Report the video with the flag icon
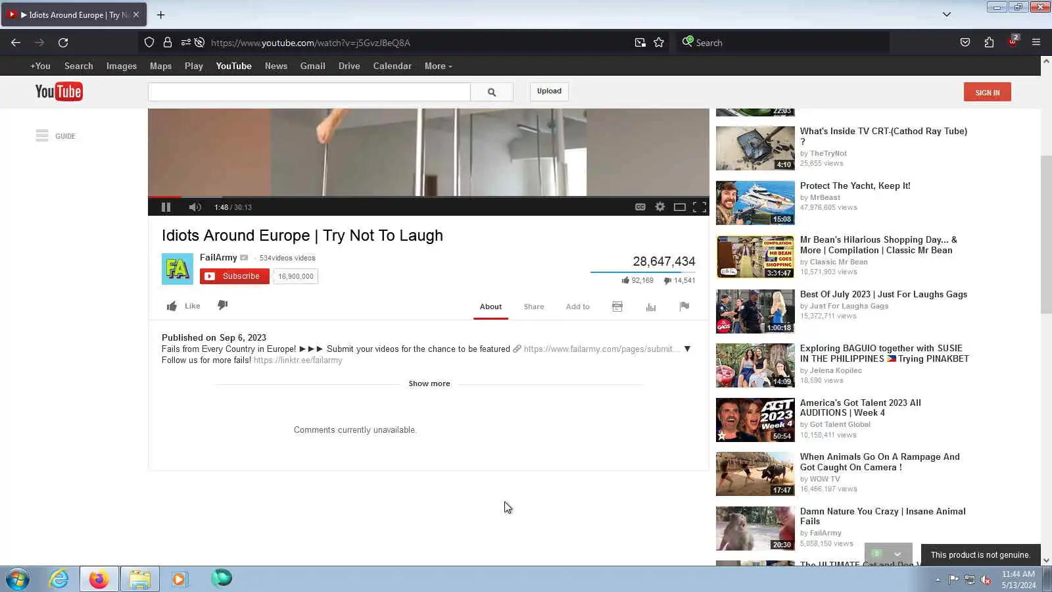Viewport: 1052px width, 592px height. coord(684,307)
